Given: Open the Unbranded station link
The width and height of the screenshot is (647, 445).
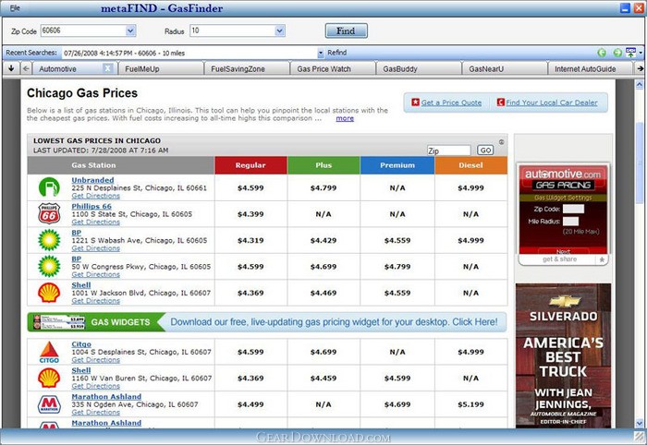Looking at the screenshot, I should 92,180.
